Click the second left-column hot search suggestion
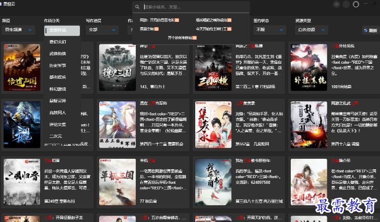The width and height of the screenshot is (380, 222). (x=149, y=29)
